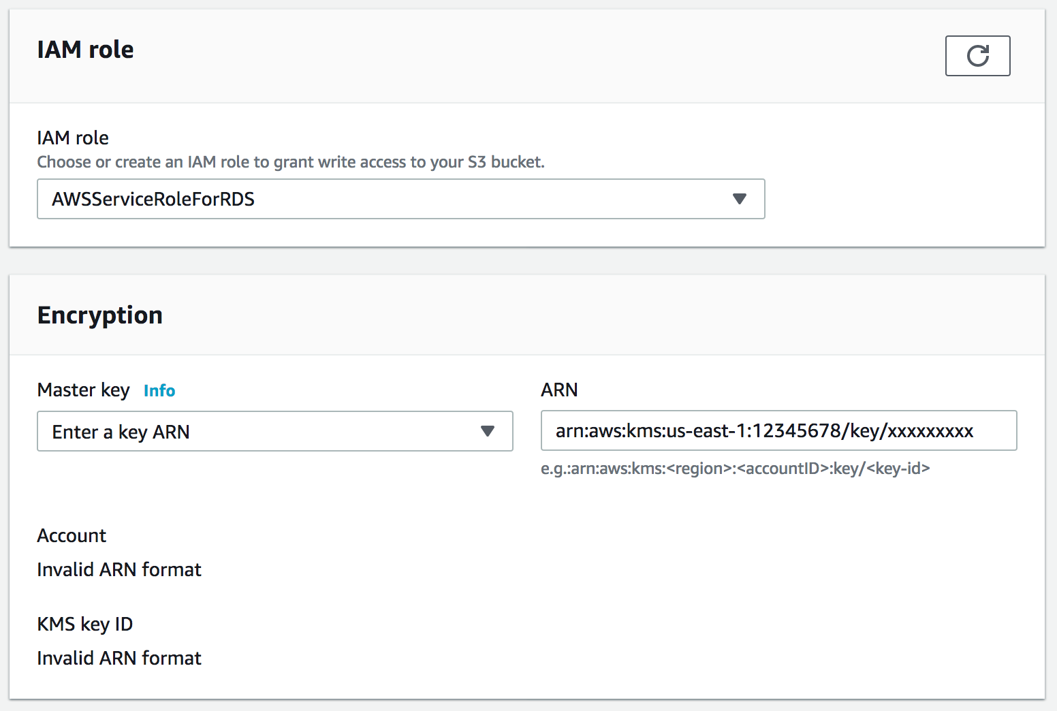Click the 'ARN' field label

pos(559,390)
